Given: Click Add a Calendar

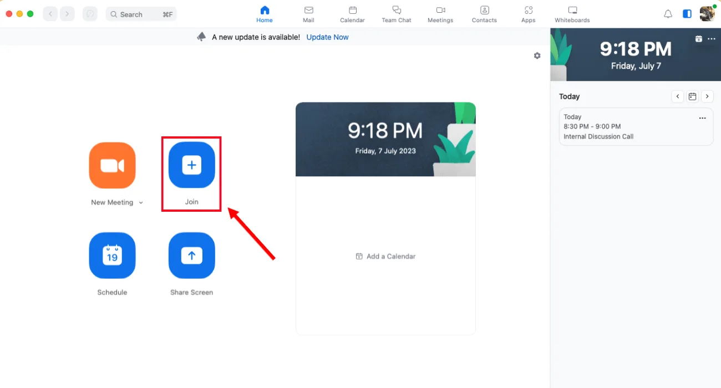Looking at the screenshot, I should [x=385, y=256].
